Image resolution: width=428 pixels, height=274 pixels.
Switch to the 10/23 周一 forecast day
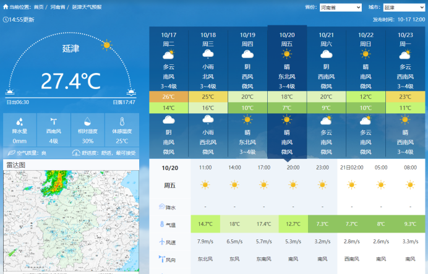405,62
